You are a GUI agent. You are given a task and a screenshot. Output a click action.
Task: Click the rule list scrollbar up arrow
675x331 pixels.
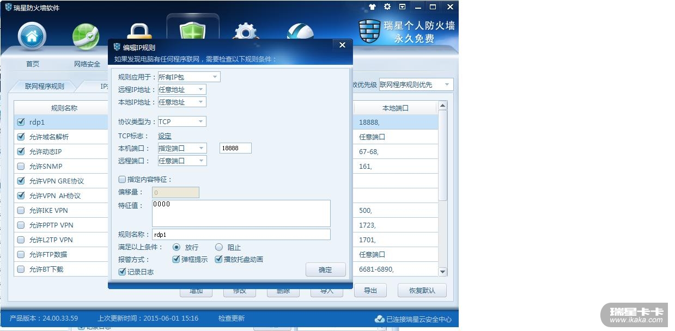click(x=442, y=106)
